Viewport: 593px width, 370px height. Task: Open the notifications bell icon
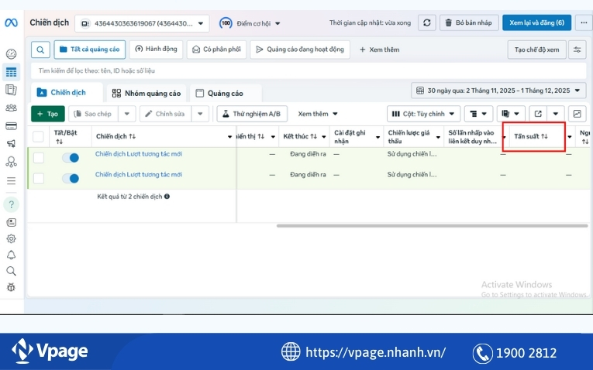11,255
